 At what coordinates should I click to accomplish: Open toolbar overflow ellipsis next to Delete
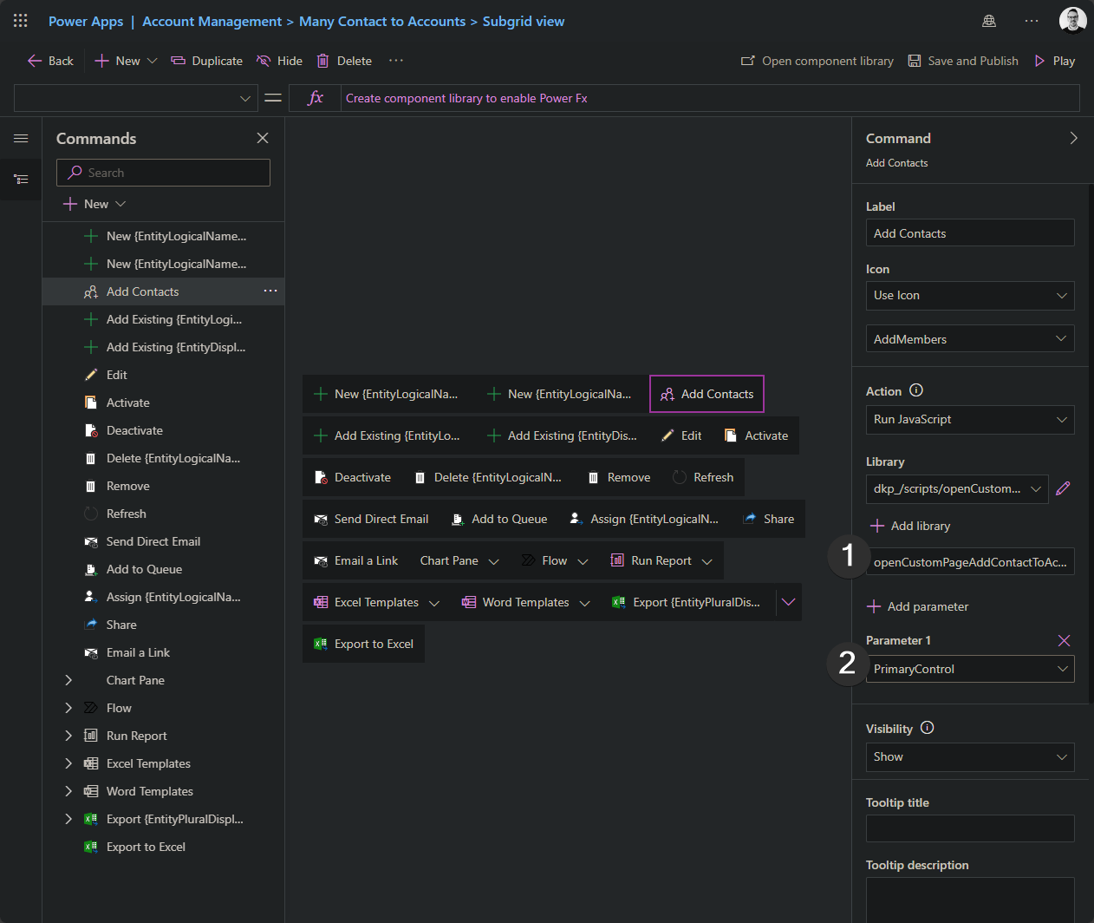tap(396, 61)
